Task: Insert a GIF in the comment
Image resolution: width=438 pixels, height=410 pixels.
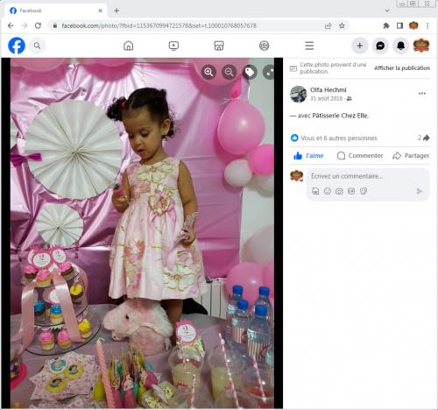Action: (x=351, y=191)
